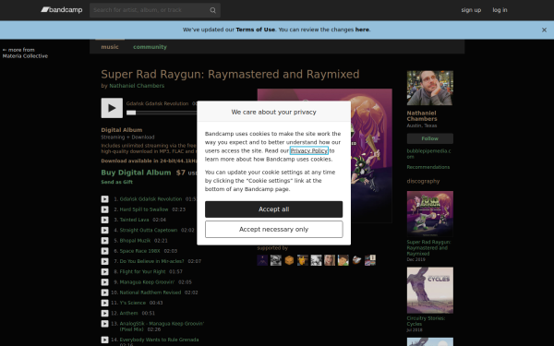Click Send as Gift
Image resolution: width=554 pixels, height=346 pixels.
[x=117, y=182]
